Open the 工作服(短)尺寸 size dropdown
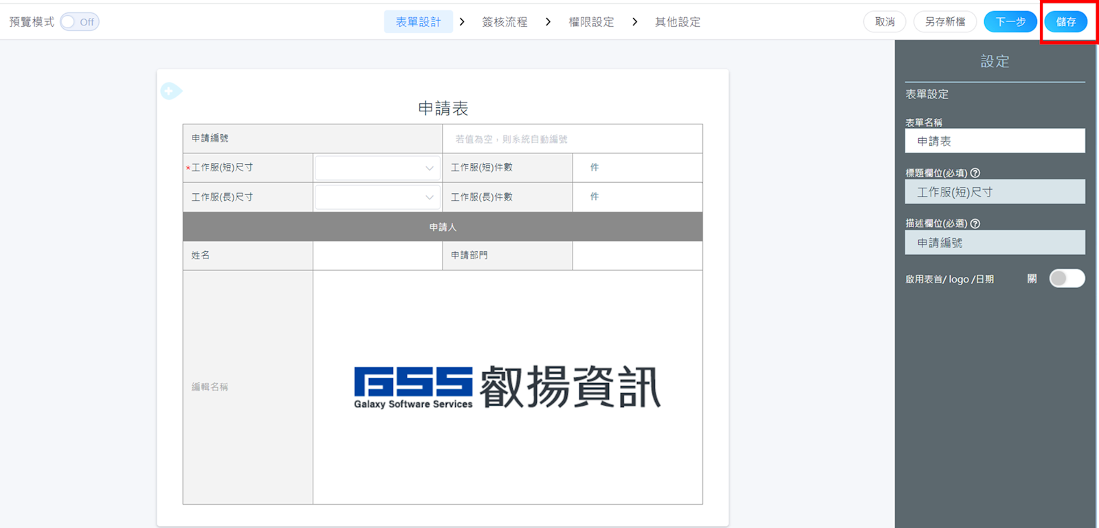 (377, 168)
